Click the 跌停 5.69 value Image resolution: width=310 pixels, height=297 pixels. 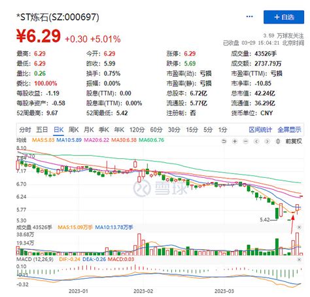[190, 63]
